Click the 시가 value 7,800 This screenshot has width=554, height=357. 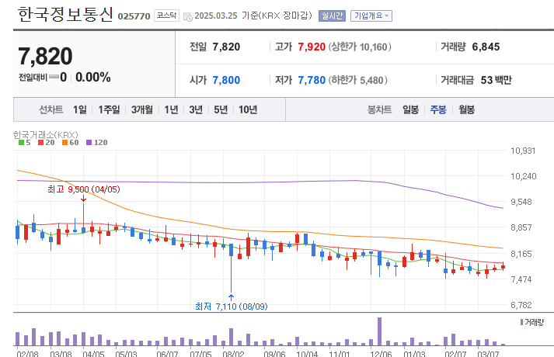[x=226, y=80]
